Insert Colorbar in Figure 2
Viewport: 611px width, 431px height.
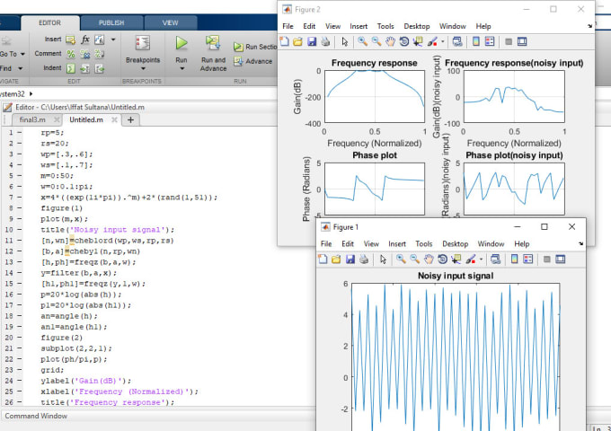476,41
